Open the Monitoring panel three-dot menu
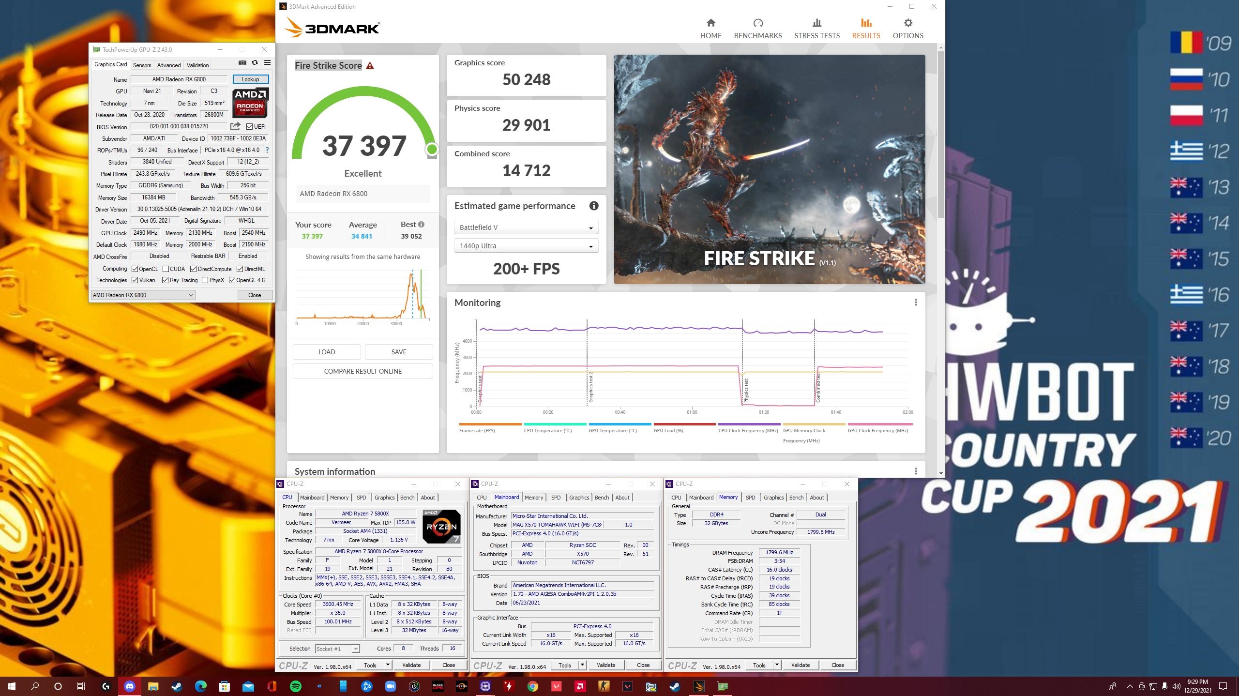 click(916, 303)
